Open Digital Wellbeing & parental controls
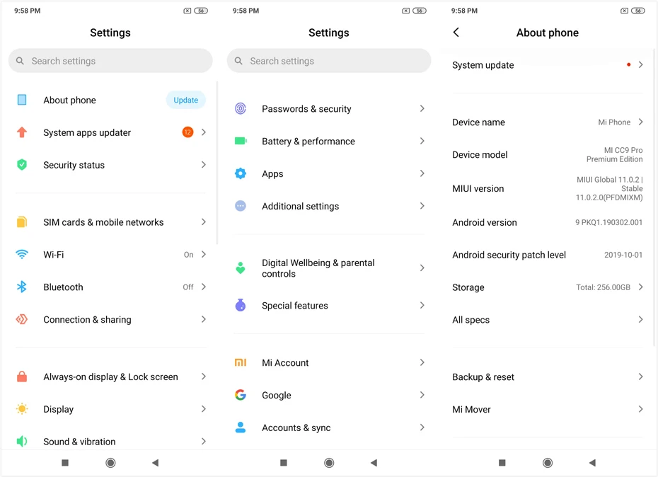The width and height of the screenshot is (658, 477). (329, 268)
